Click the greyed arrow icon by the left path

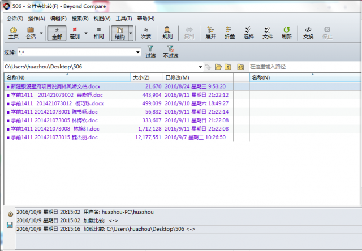[208, 67]
